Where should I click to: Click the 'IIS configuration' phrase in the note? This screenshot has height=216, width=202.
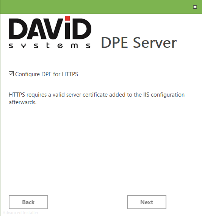coord(164,95)
